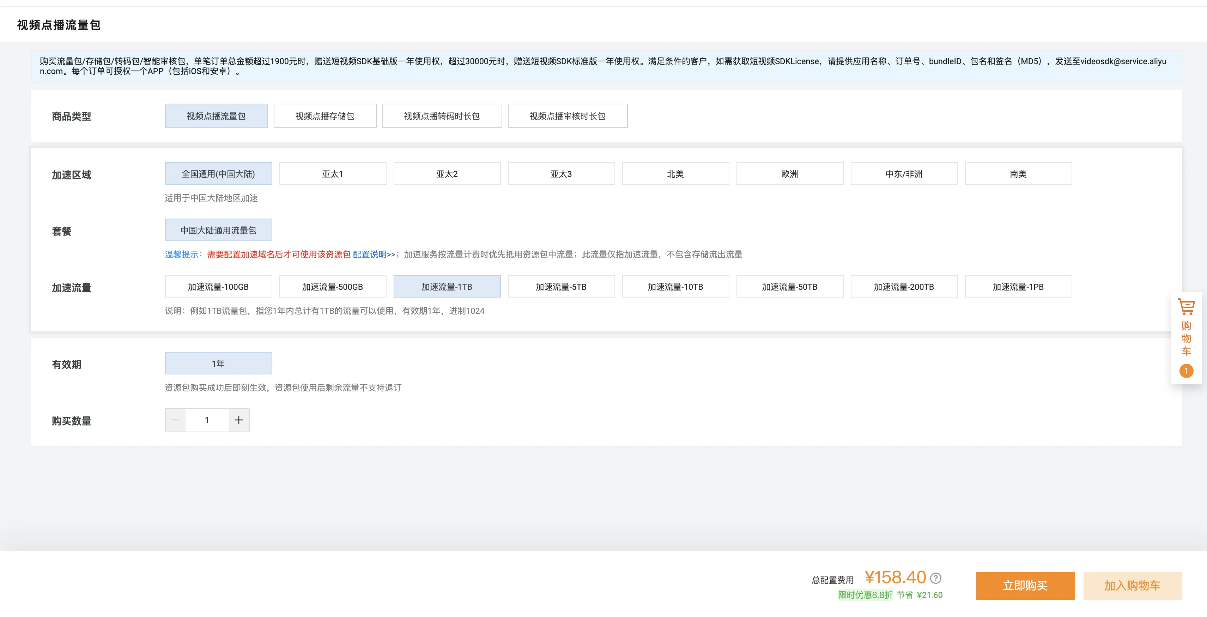Select 视频点播转码时长包 product type
Image resolution: width=1207 pixels, height=617 pixels.
click(442, 116)
